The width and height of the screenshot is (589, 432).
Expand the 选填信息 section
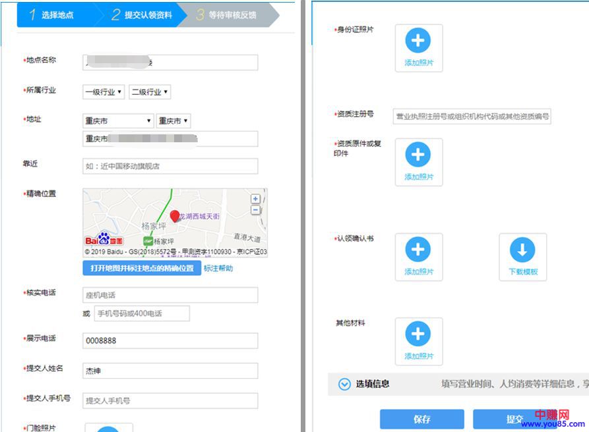point(344,384)
